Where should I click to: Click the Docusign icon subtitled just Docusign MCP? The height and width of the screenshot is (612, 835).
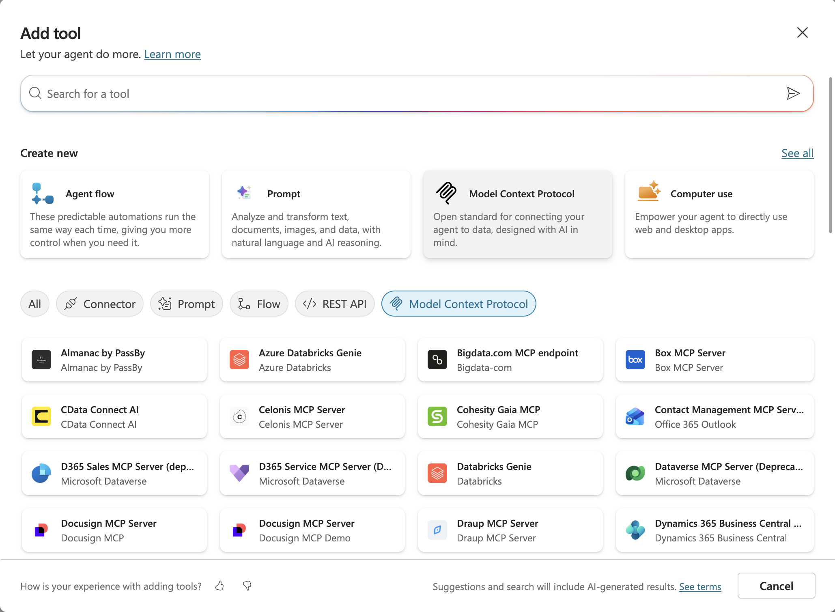41,530
